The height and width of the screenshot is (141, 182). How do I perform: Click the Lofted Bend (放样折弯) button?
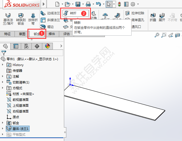[33, 18]
